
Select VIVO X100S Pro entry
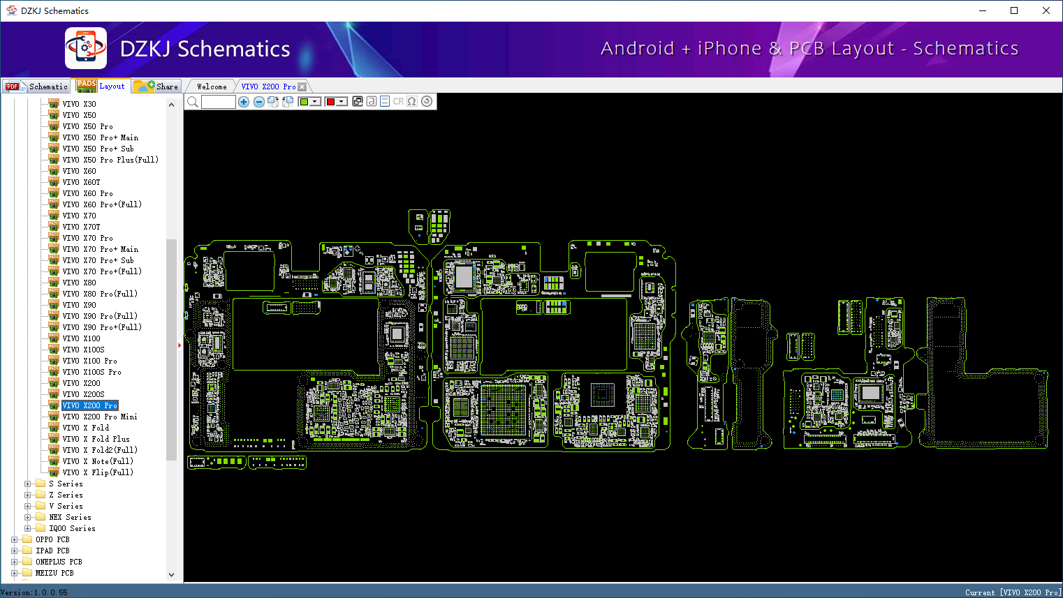[x=92, y=372]
